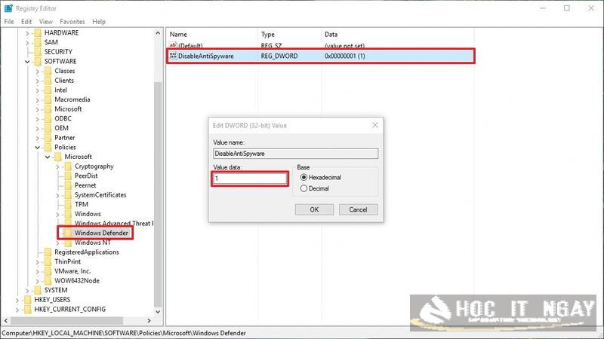Click the 0x00000001 (1) data cell
Screen dimensions: 604x339
click(x=345, y=56)
